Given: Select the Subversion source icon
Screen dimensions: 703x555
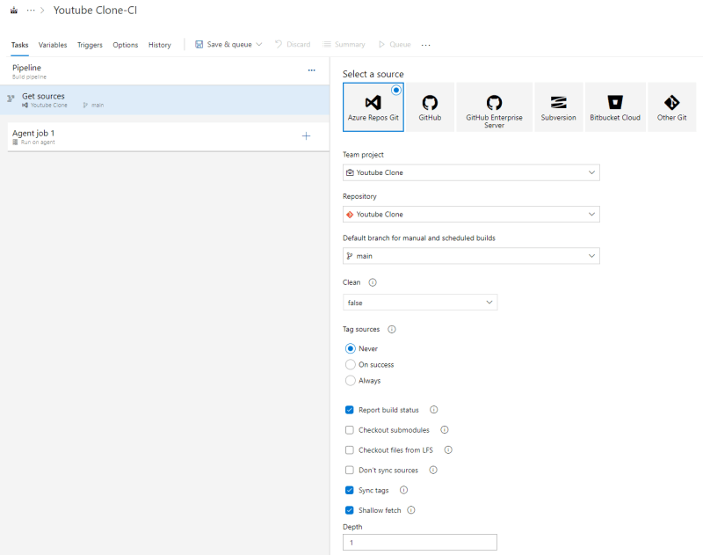Looking at the screenshot, I should [558, 102].
